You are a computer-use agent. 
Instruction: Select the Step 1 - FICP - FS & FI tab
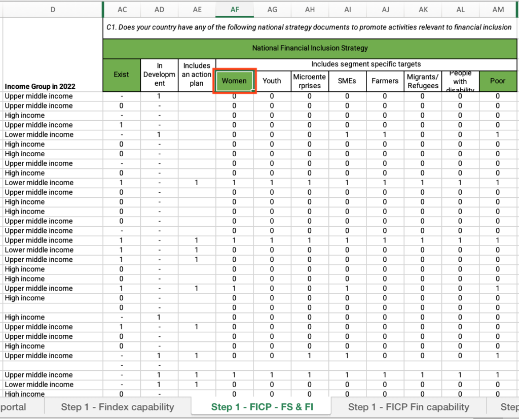tap(262, 407)
